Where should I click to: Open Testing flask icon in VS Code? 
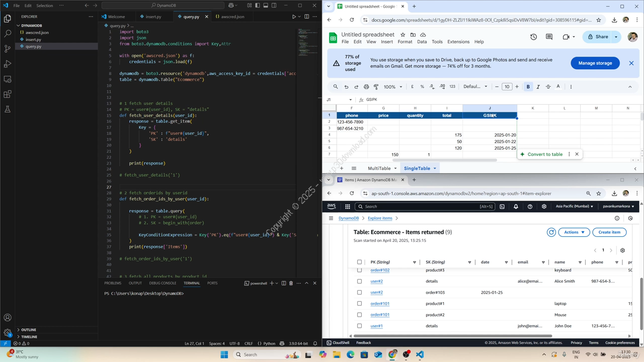click(8, 109)
